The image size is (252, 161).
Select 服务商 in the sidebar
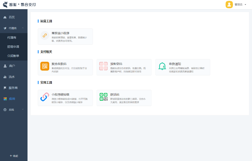coord(14,88)
